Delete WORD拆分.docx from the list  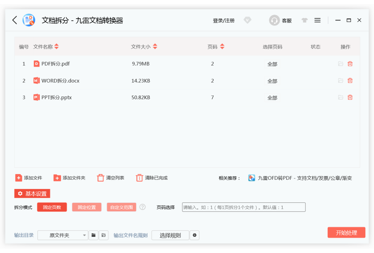(x=350, y=81)
